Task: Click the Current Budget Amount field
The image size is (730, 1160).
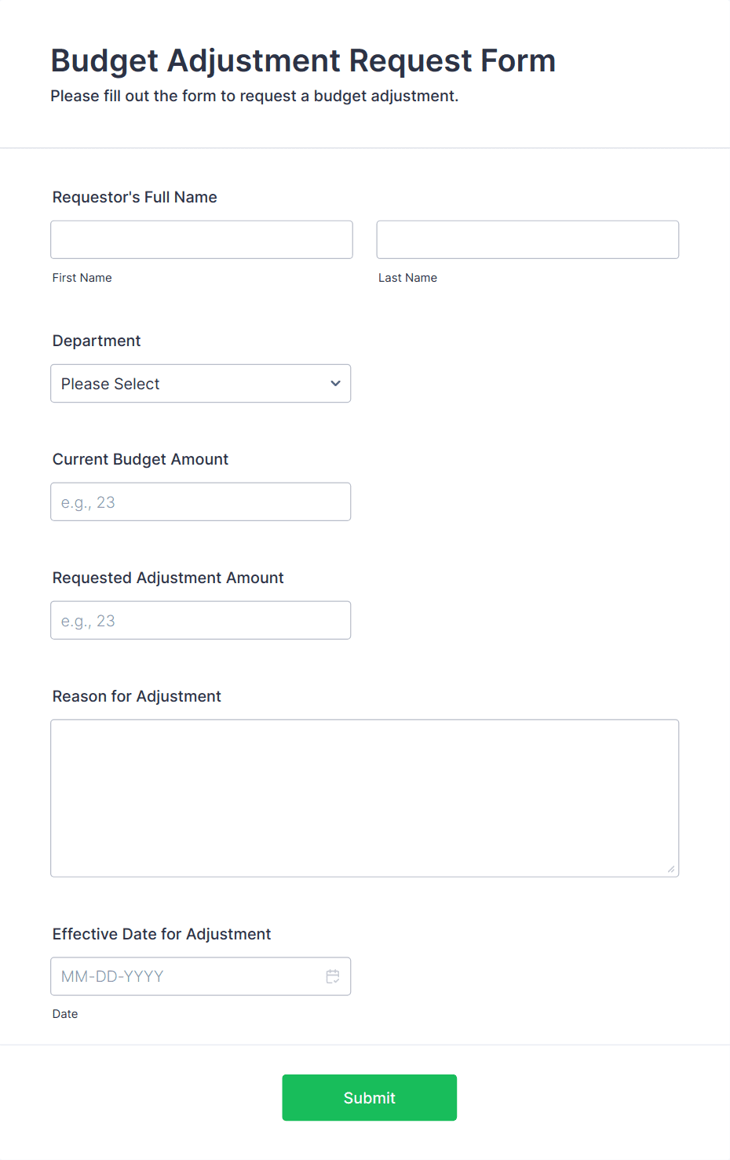Action: (200, 502)
